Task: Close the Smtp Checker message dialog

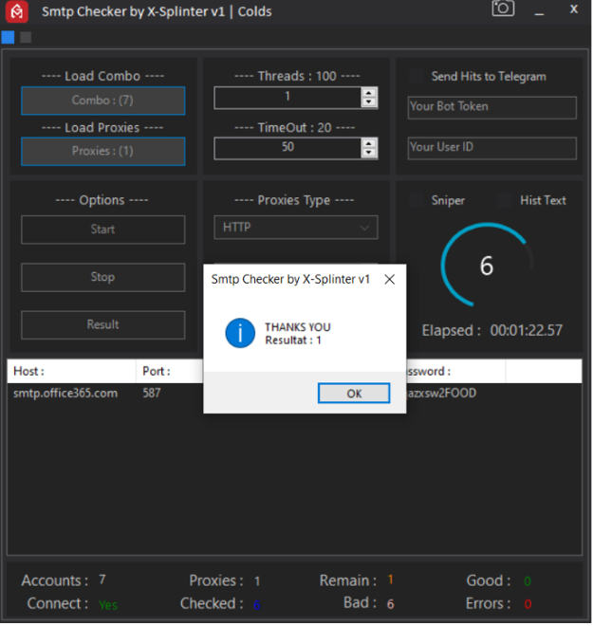Action: coord(390,279)
